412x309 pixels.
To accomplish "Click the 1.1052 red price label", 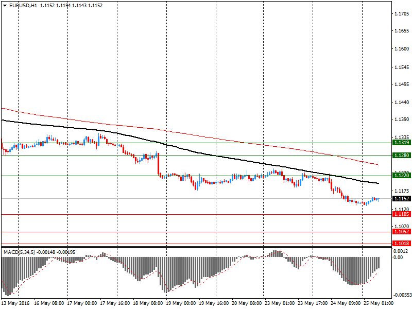I will coord(402,231).
